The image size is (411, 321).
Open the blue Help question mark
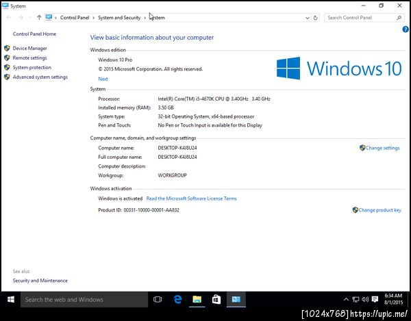click(406, 29)
